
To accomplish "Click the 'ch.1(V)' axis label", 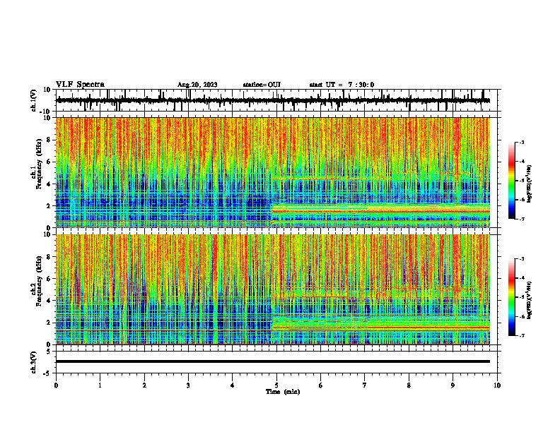I will (33, 100).
